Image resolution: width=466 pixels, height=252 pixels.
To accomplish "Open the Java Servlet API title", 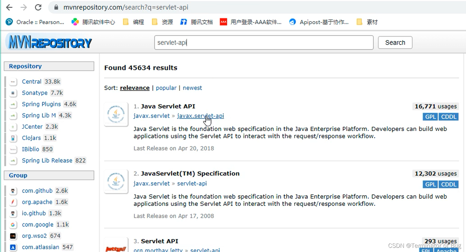I will [168, 106].
